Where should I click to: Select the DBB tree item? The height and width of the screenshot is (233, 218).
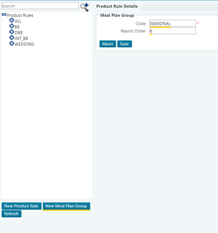point(19,32)
